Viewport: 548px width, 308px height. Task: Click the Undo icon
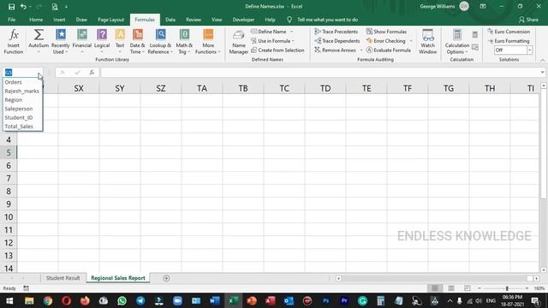tap(23, 7)
